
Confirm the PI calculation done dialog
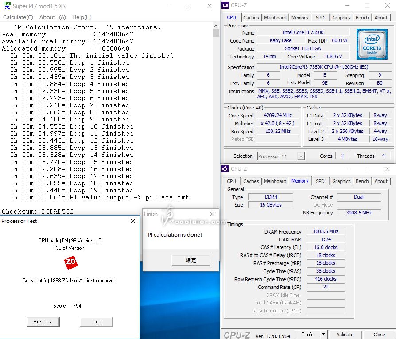pos(191,261)
